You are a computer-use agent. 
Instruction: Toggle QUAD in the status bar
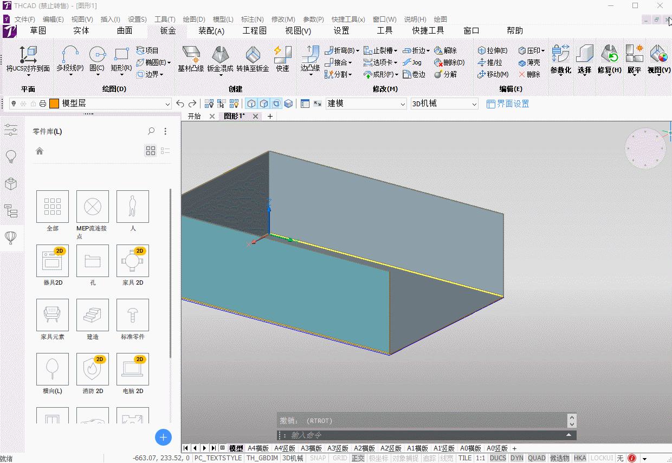point(537,458)
